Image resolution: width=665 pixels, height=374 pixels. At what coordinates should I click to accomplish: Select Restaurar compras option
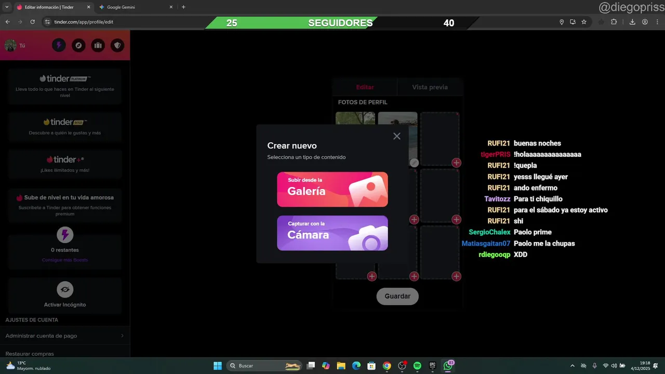30,354
